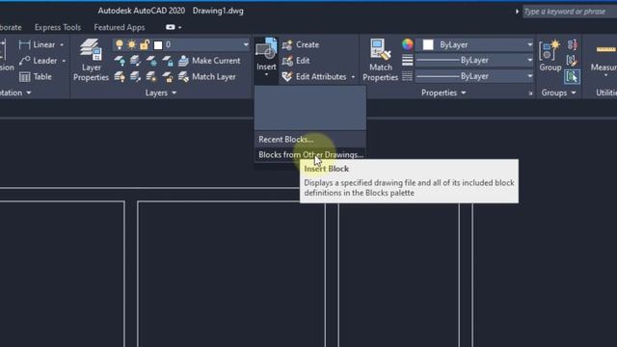The height and width of the screenshot is (347, 617).
Task: Toggle layer 0 lock padlock icon
Action: [145, 44]
